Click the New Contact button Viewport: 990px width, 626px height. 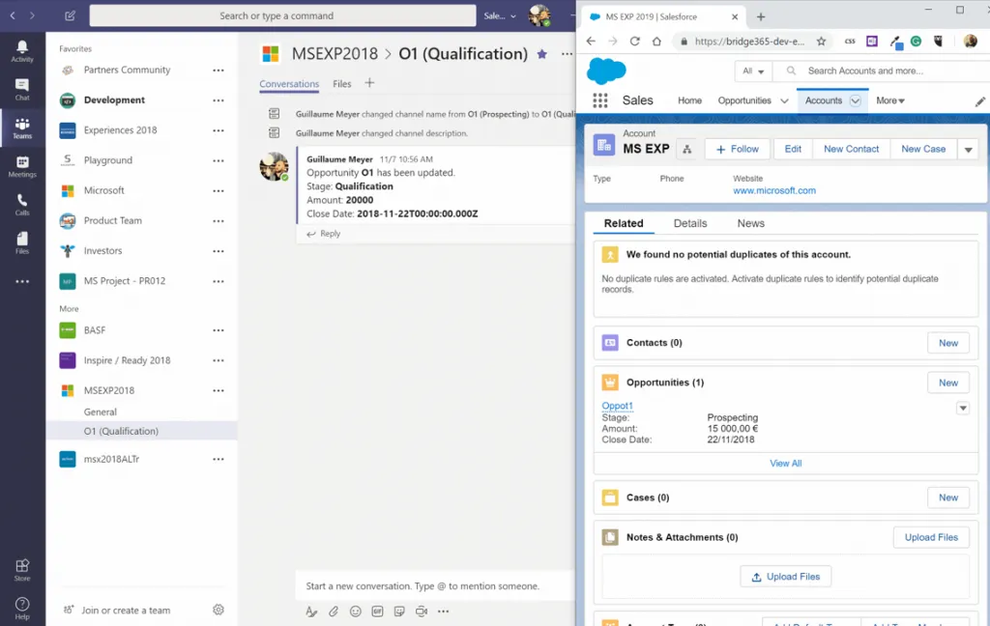[x=851, y=149]
